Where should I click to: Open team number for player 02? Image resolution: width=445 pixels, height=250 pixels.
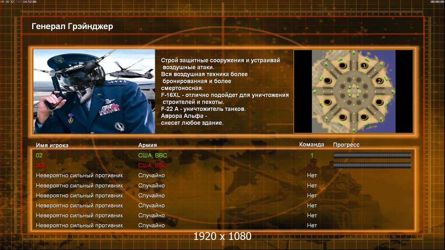click(x=312, y=155)
